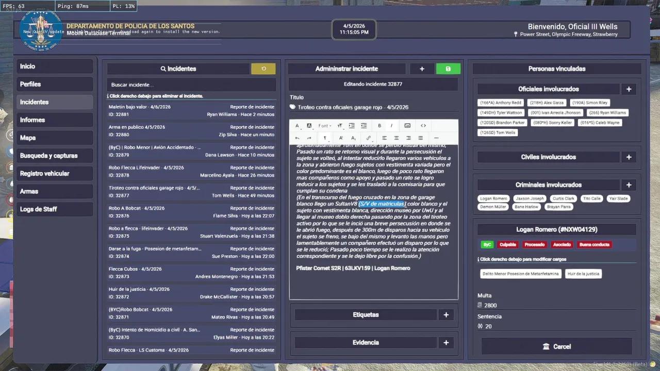Add an involved civilian with the plus button
Image resolution: width=660 pixels, height=371 pixels.
[629, 157]
